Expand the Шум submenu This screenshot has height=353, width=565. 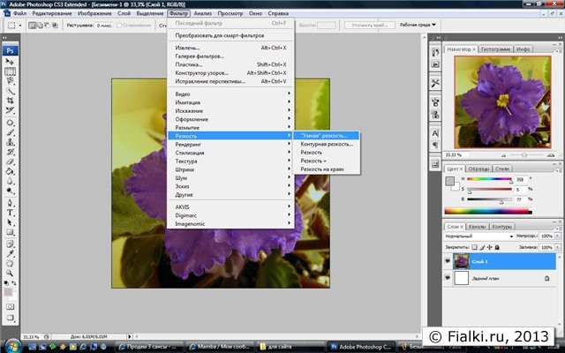point(230,178)
